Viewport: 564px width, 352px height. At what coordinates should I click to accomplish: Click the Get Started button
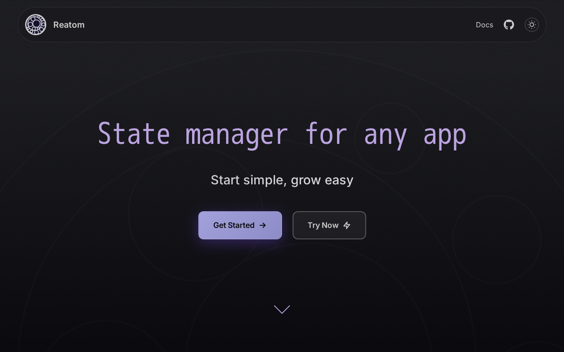tap(240, 225)
